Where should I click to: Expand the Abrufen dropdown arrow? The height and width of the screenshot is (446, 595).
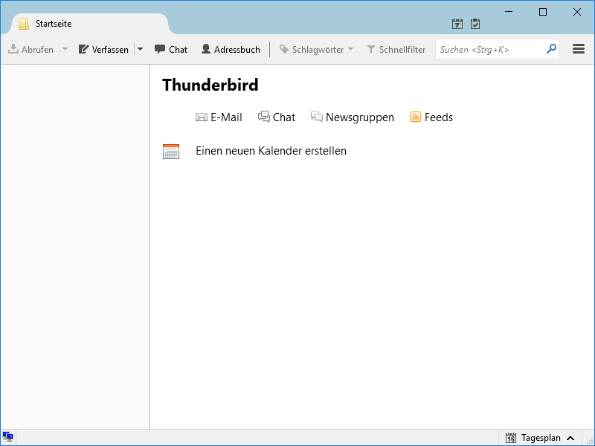pos(65,49)
